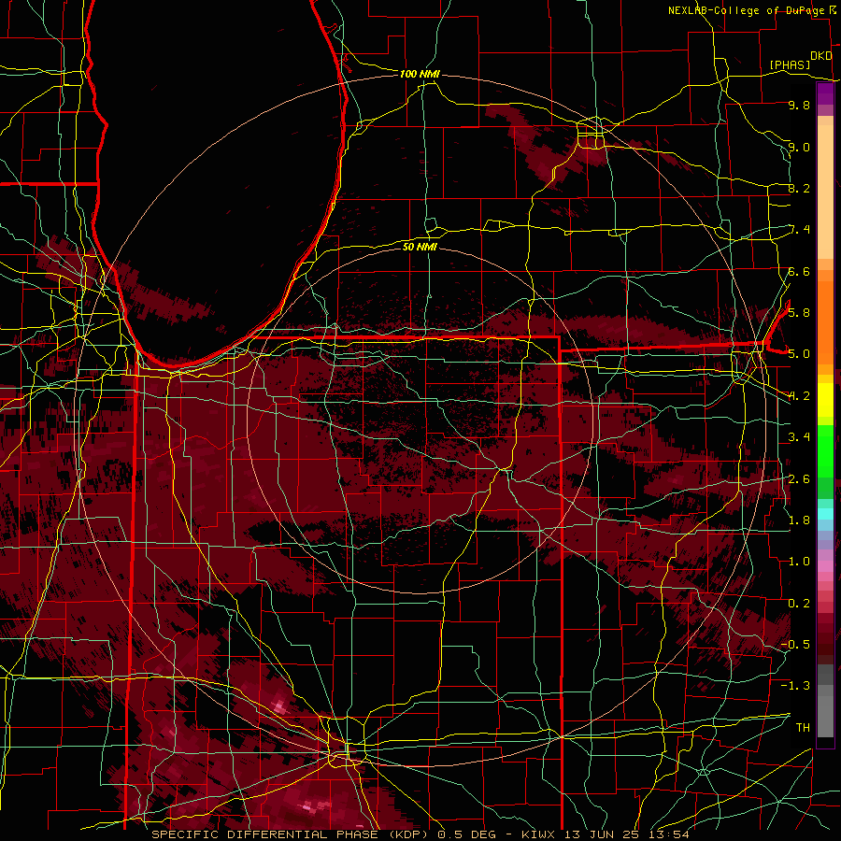Click the 0.2 scale value
This screenshot has height=841, width=841.
pyautogui.click(x=799, y=603)
